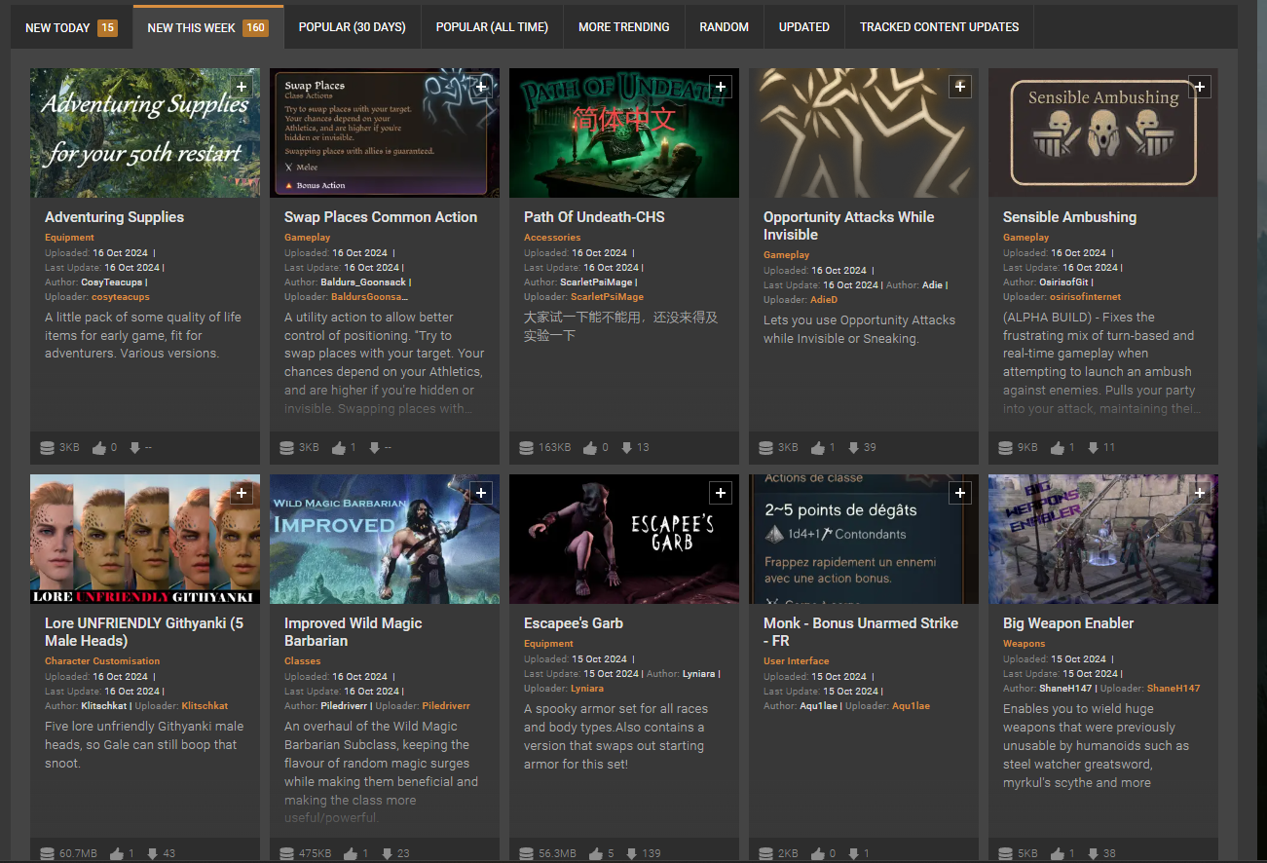Click the plus icon on Sensible Ambushing card
The width and height of the screenshot is (1267, 863).
coord(1200,87)
